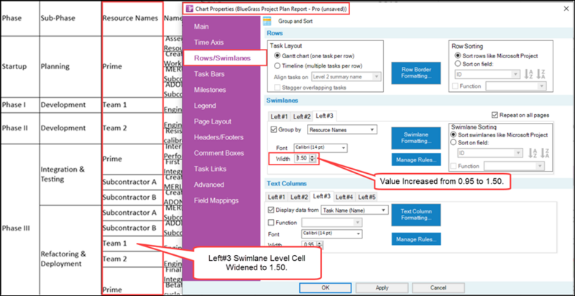Select Swimlane Sorting Sort on field option
Image resolution: width=575 pixels, height=296 pixels.
[454, 142]
